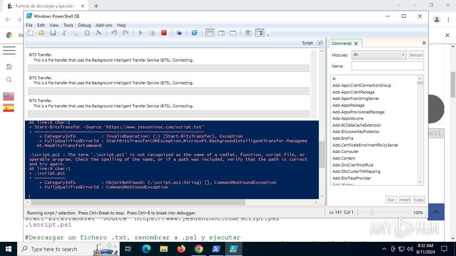Open the Edit menu
Image resolution: width=456 pixels, height=256 pixels.
pos(41,25)
